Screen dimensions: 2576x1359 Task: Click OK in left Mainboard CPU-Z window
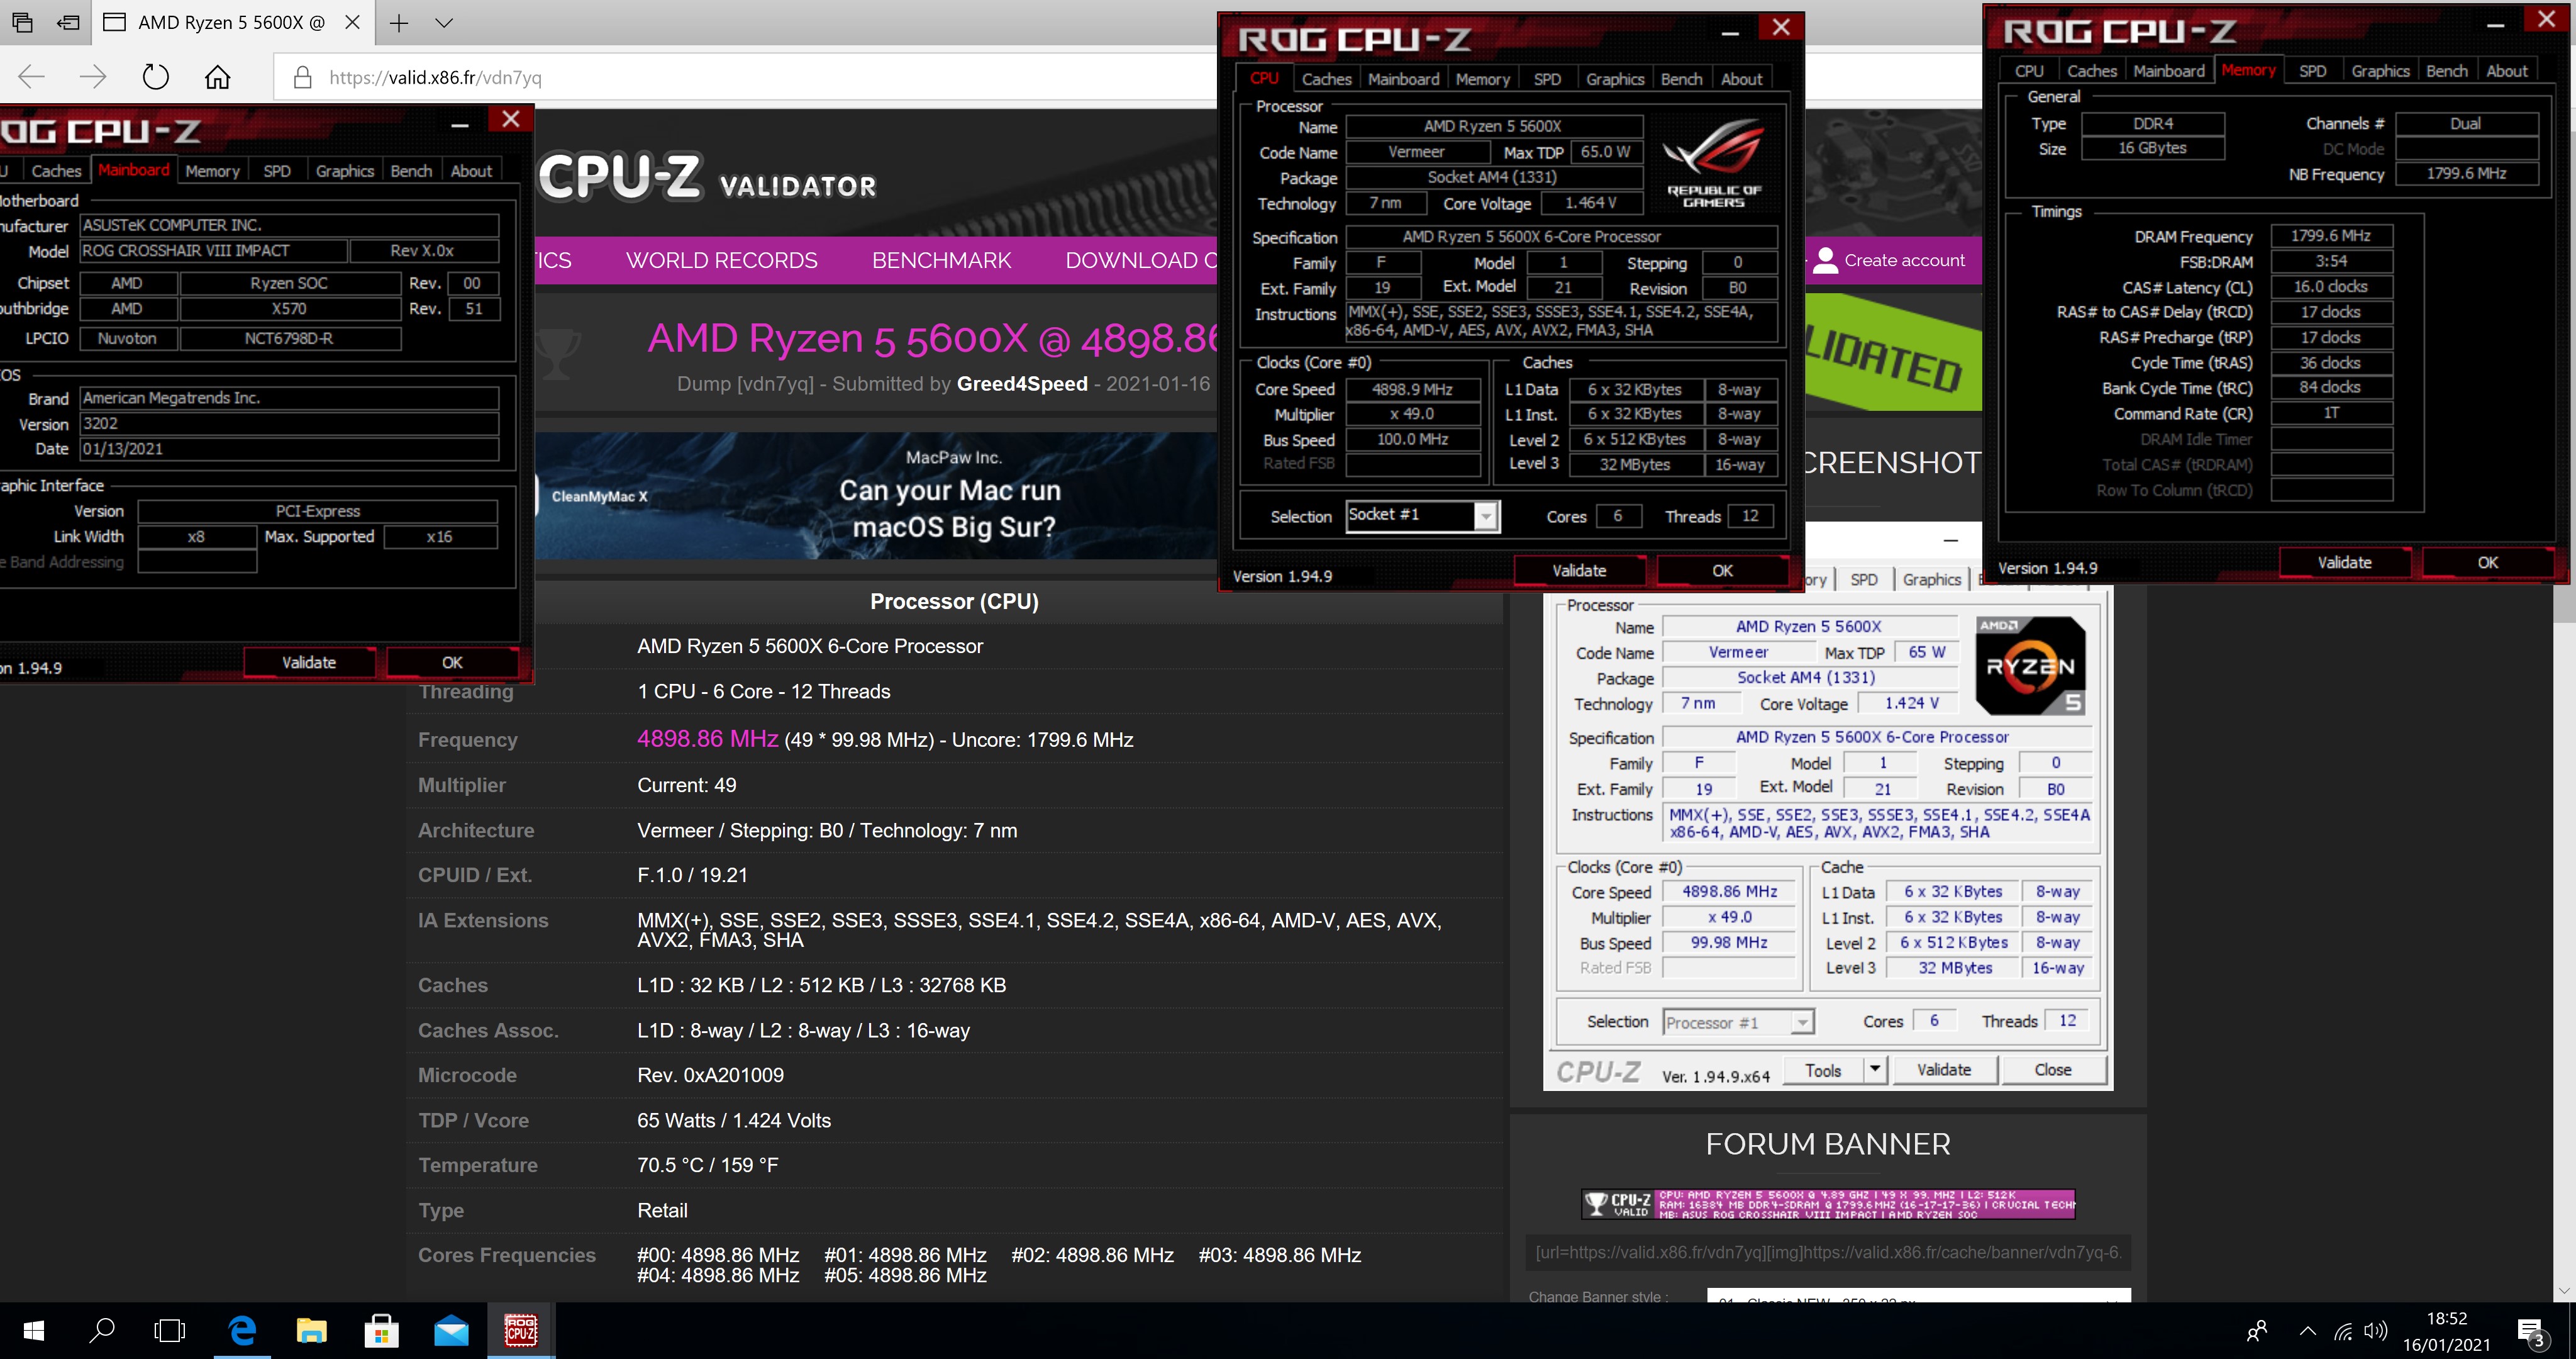pyautogui.click(x=452, y=663)
